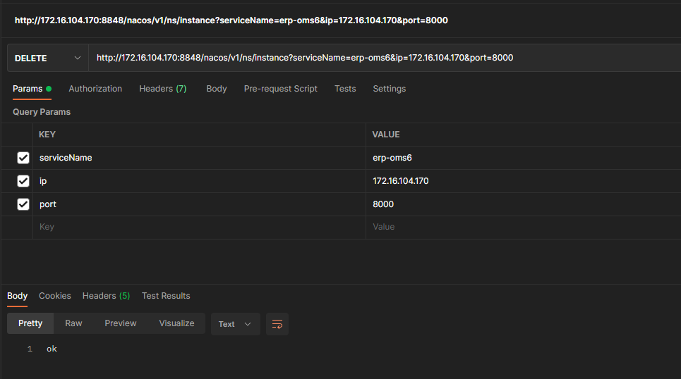Open the response Headers (5) tab

coord(106,296)
